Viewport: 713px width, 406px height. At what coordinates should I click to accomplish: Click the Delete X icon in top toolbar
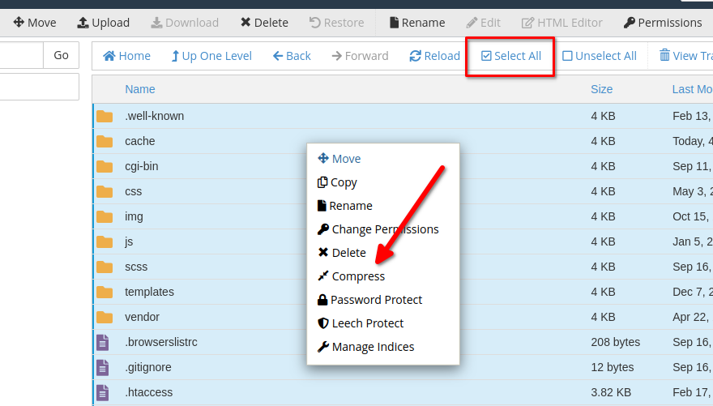pos(245,23)
